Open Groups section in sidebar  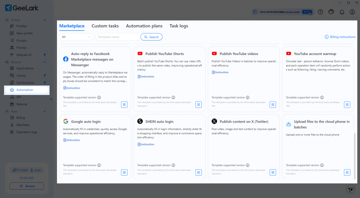point(21,41)
